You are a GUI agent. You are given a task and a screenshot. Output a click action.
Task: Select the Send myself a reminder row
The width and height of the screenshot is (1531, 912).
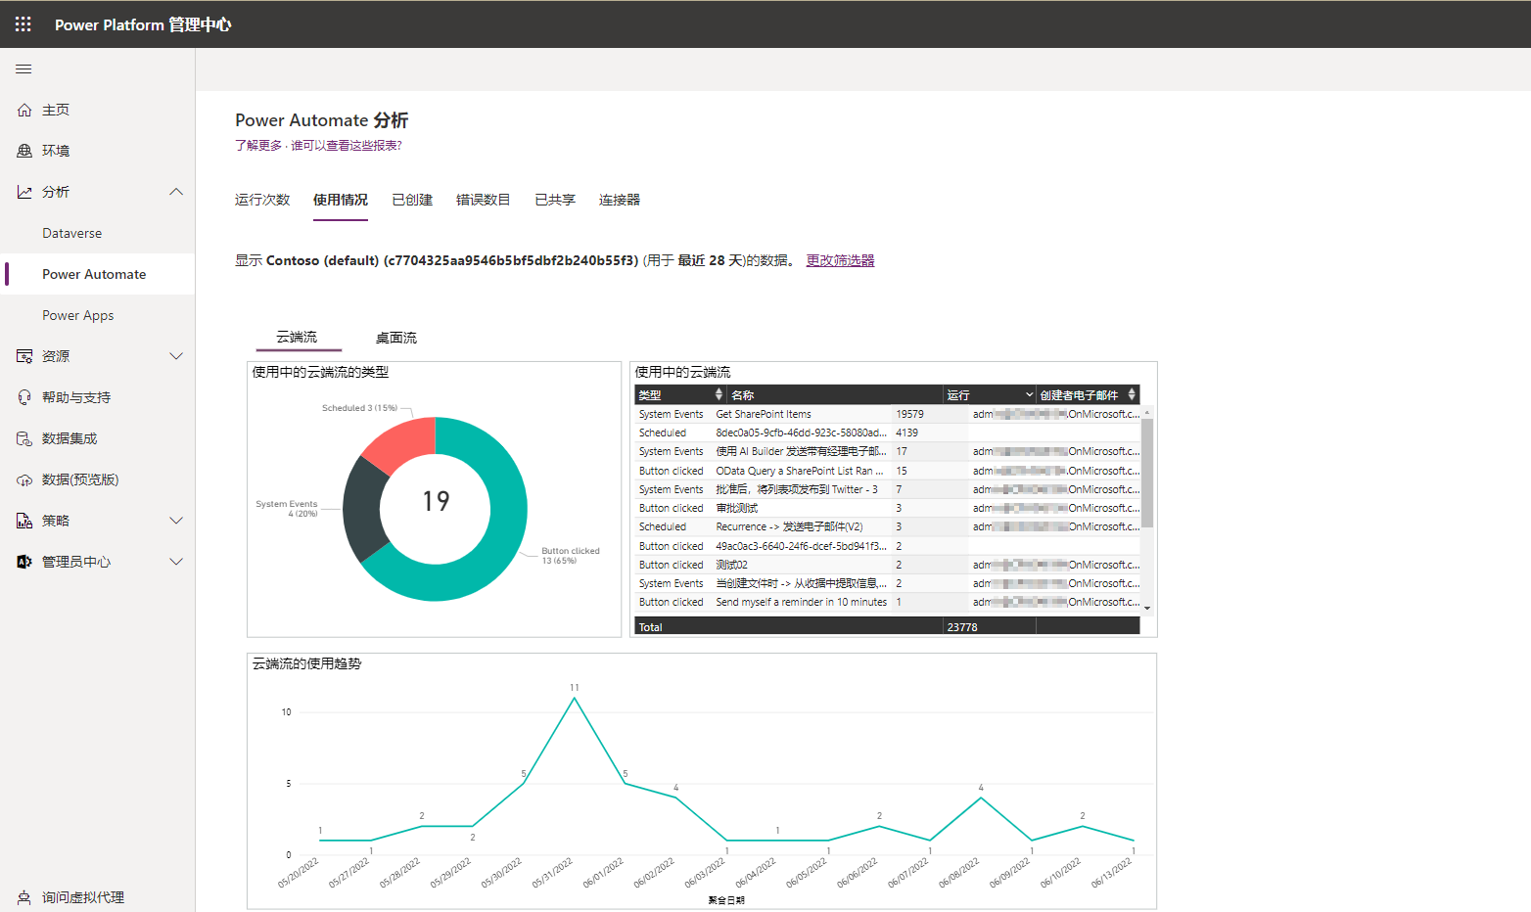pyautogui.click(x=888, y=602)
